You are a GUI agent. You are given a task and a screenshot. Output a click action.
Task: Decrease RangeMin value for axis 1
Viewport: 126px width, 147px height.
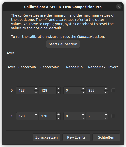tap(83, 118)
